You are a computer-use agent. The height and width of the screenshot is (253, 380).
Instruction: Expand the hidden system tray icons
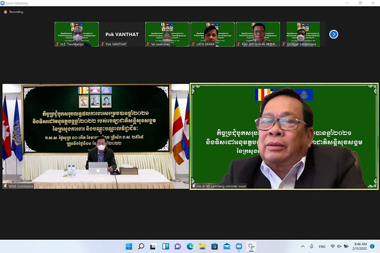[303, 246]
